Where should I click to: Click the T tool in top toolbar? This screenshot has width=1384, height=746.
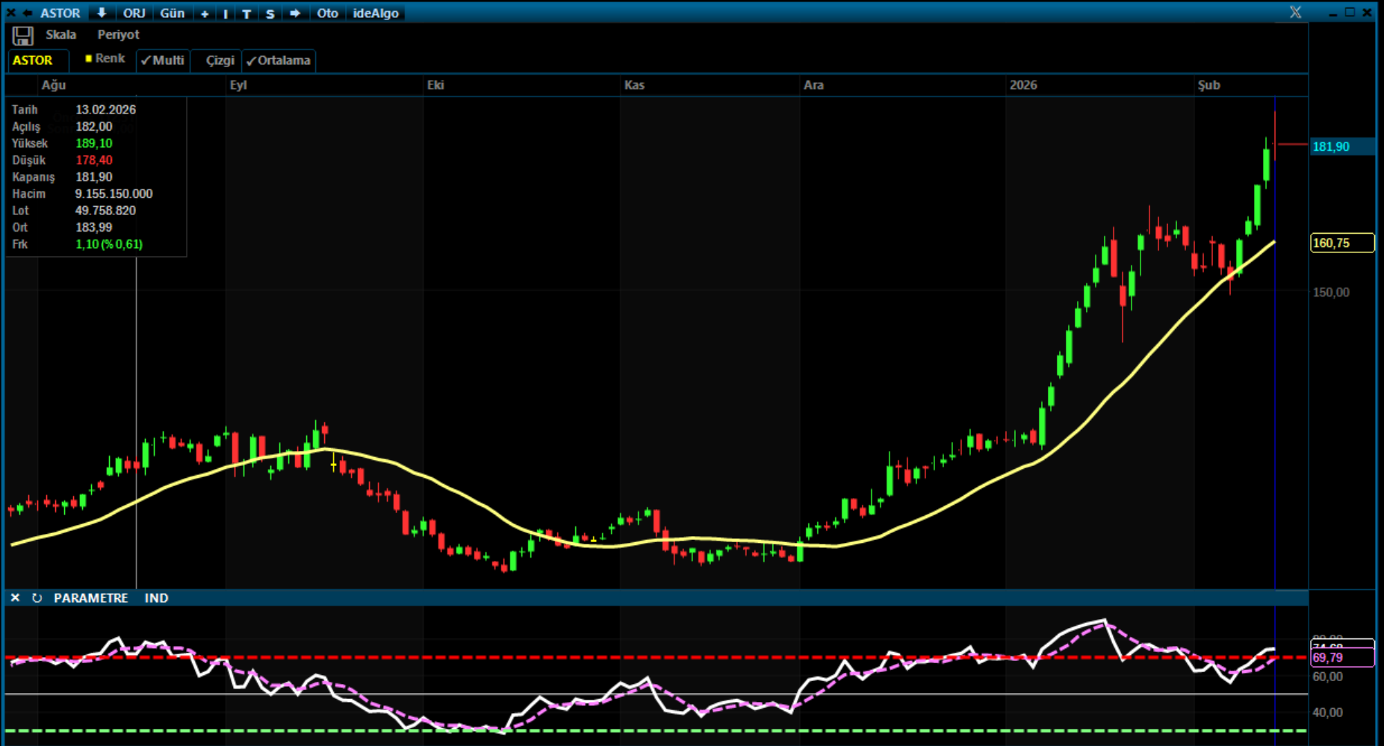click(x=246, y=13)
